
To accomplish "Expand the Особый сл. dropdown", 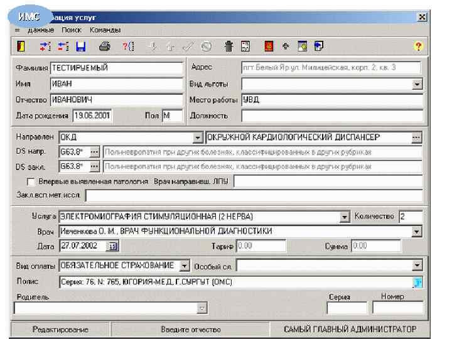I will (417, 266).
